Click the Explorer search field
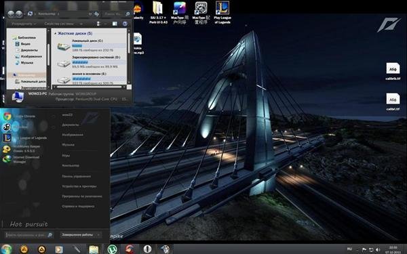Screen dimensions: 407x254 pos(116,14)
